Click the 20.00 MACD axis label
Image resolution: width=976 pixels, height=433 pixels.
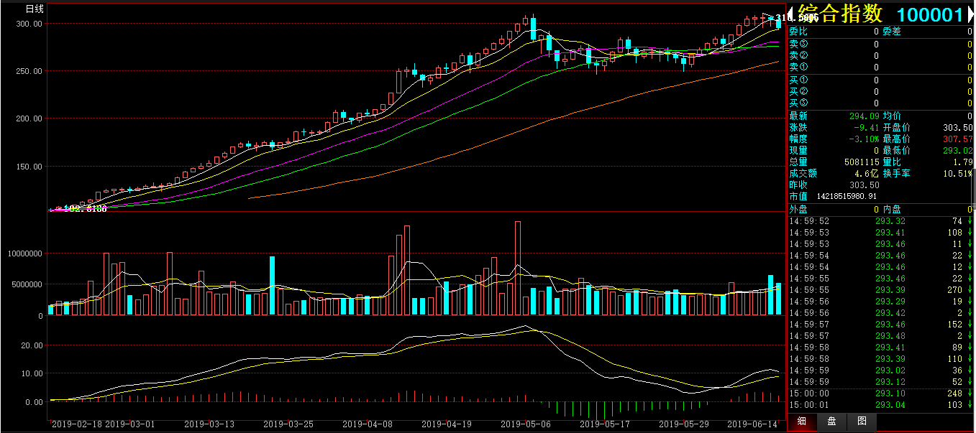coord(32,345)
